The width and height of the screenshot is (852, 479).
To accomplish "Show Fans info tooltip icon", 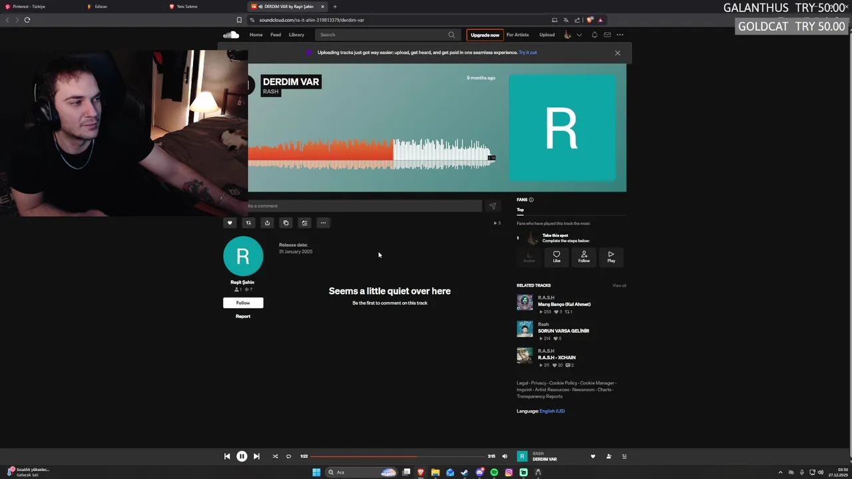I will tap(531, 200).
